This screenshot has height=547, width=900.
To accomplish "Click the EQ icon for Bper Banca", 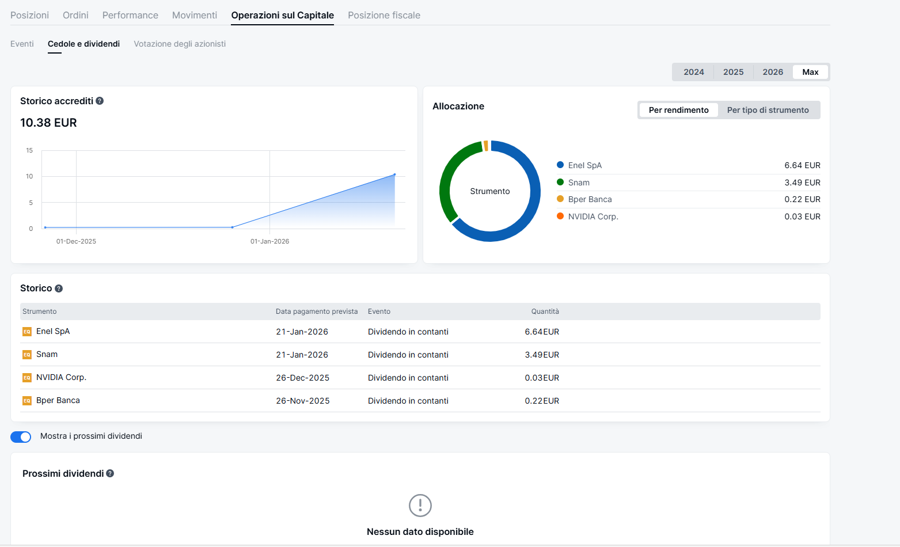I will 26,401.
